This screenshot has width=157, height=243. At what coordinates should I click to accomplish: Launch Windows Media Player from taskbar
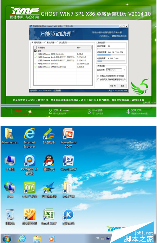coord(51,239)
